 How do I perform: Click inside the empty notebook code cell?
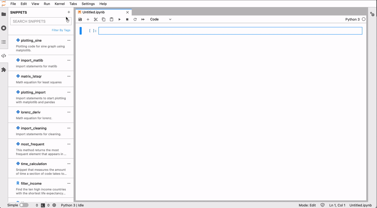[230, 31]
